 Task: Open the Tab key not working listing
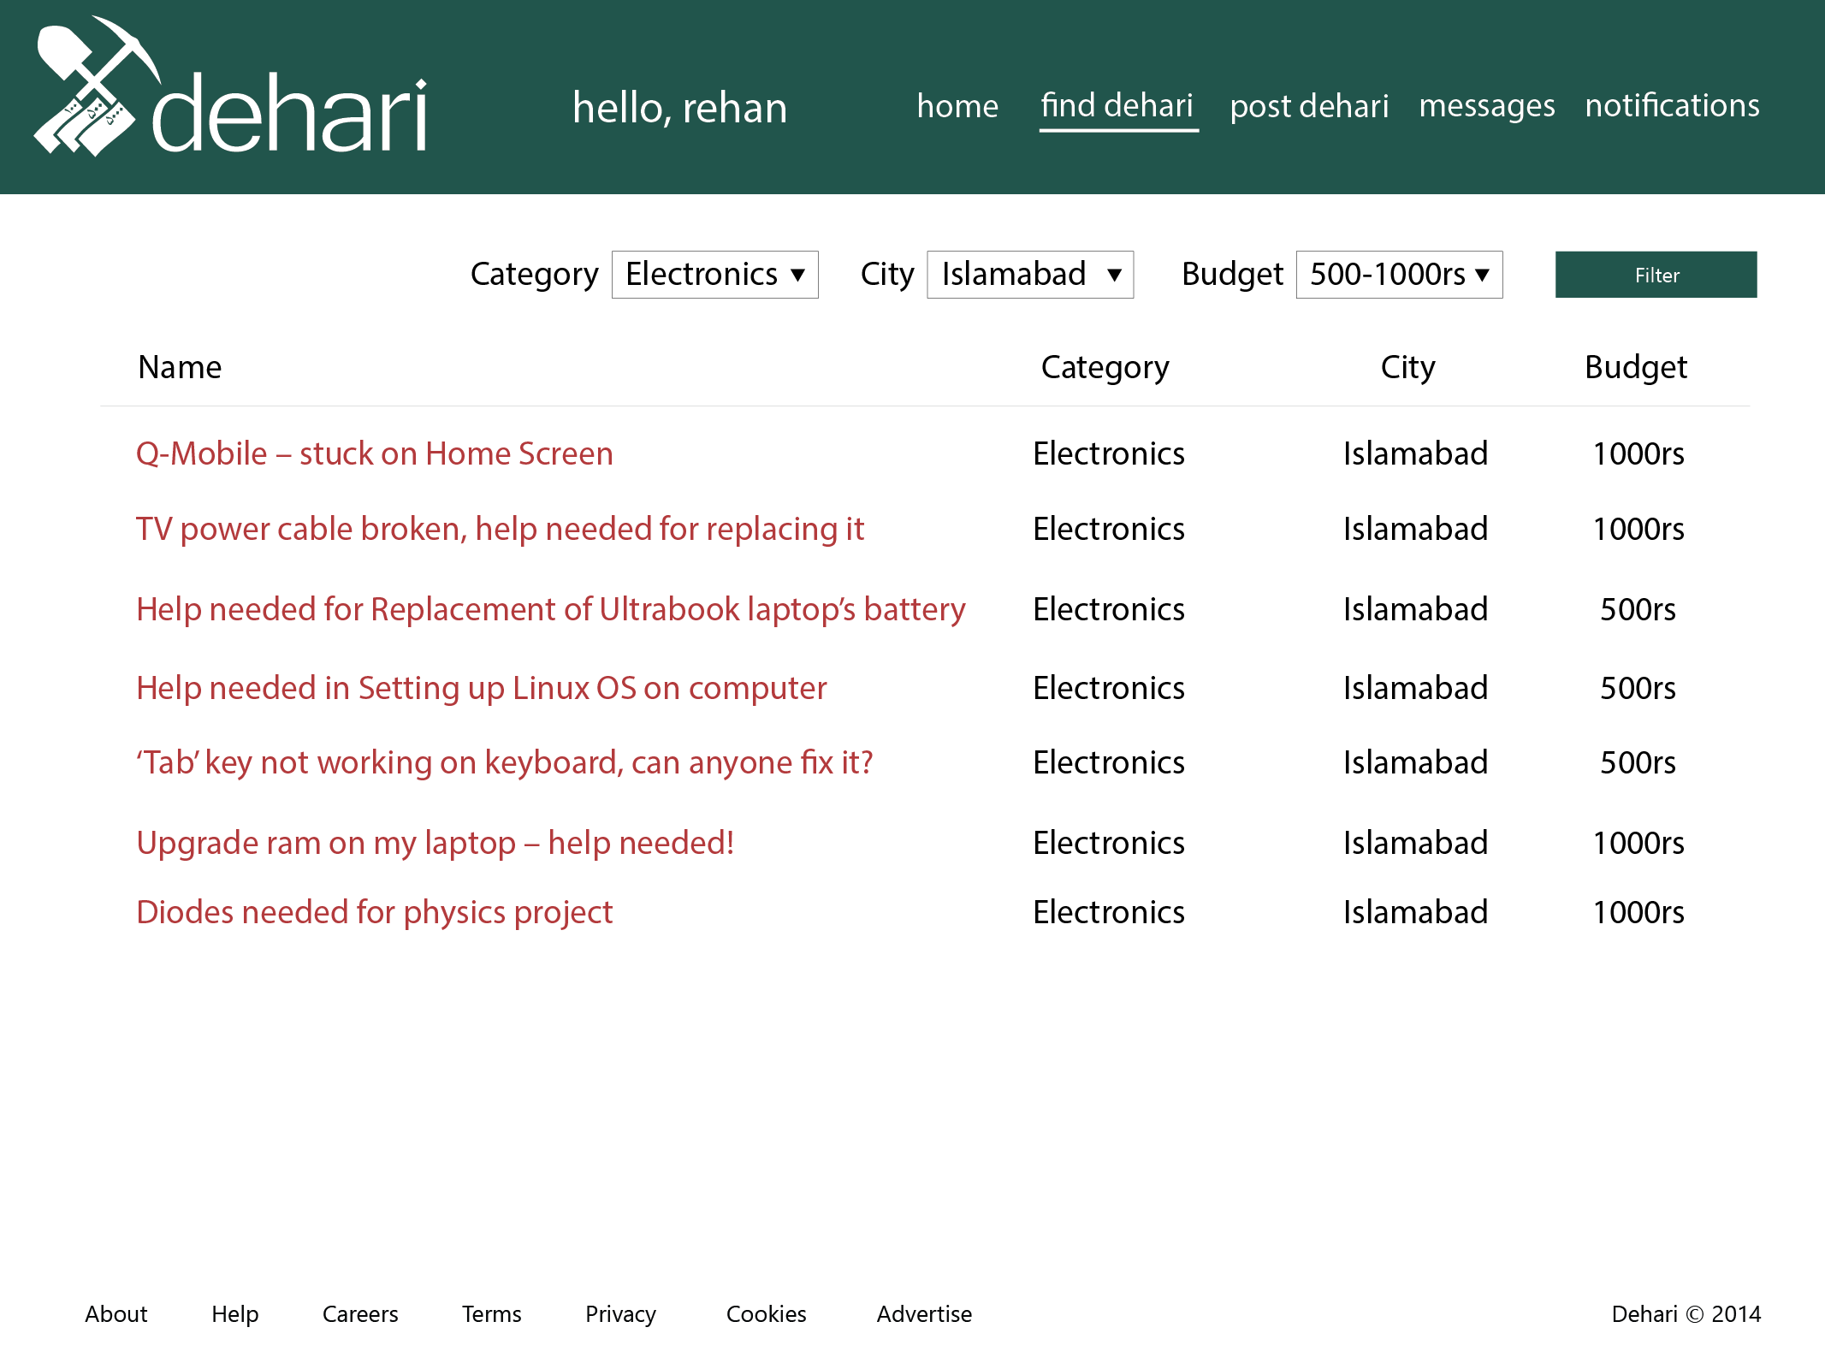pyautogui.click(x=504, y=762)
